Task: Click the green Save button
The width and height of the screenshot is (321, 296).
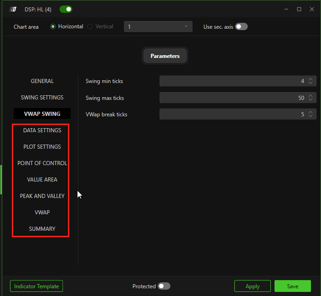Action: click(x=292, y=286)
